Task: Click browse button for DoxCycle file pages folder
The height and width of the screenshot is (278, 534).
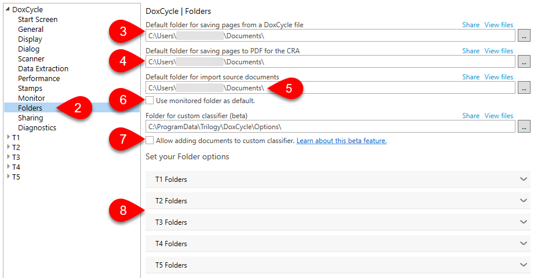Action: [524, 35]
